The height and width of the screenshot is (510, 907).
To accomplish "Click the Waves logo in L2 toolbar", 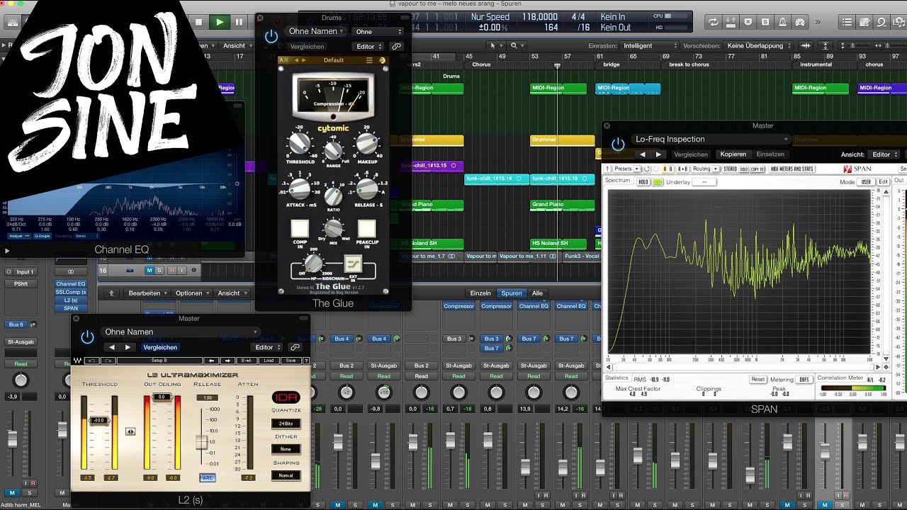I will pos(77,361).
